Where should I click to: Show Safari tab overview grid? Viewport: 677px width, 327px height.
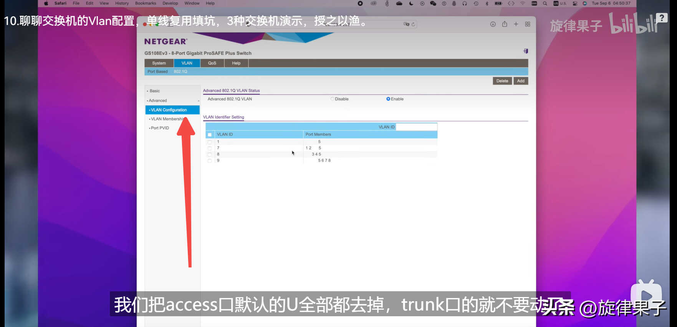point(528,24)
